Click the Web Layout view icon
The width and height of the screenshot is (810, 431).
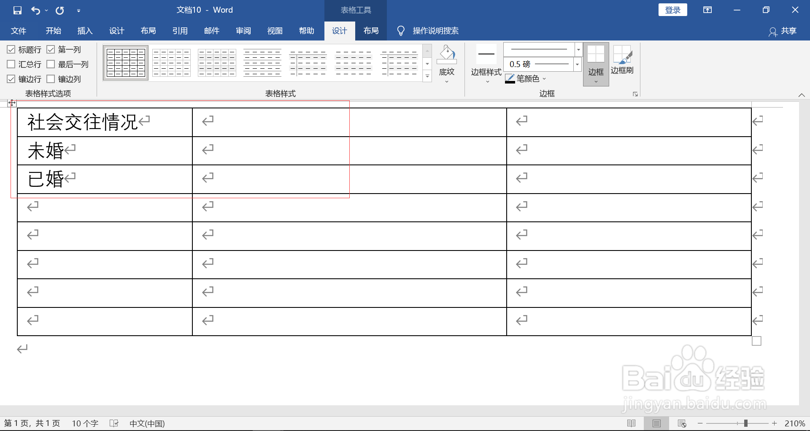(682, 423)
